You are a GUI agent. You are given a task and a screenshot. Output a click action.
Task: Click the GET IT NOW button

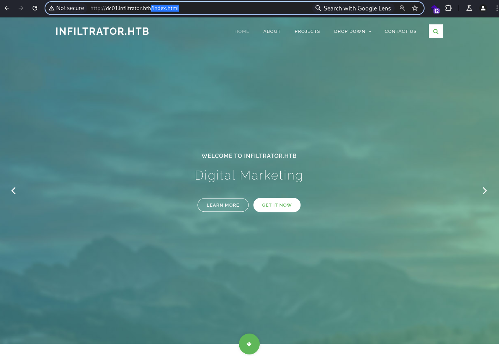(x=277, y=205)
